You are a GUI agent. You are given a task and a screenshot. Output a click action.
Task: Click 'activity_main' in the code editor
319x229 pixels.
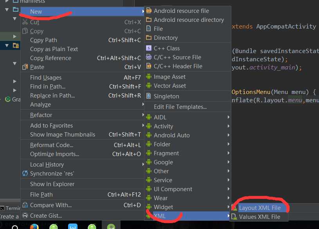pyautogui.click(x=272, y=67)
